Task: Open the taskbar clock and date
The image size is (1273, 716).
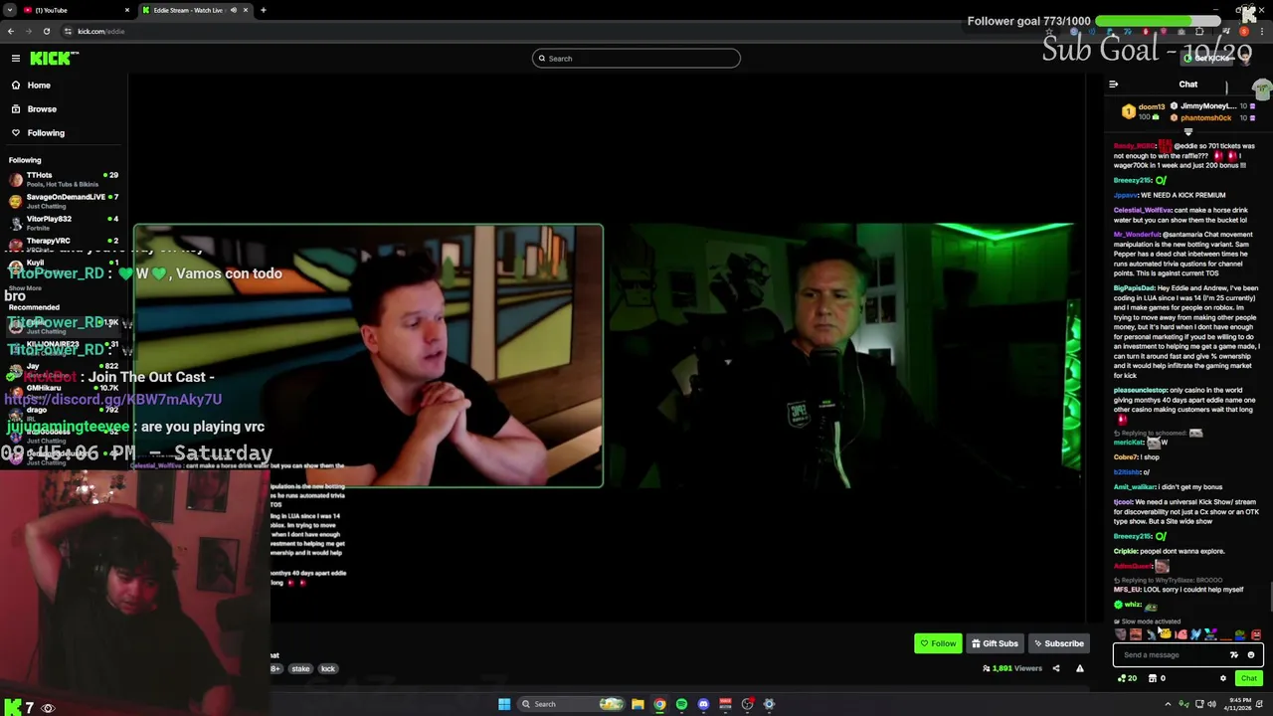Action: 1239,703
